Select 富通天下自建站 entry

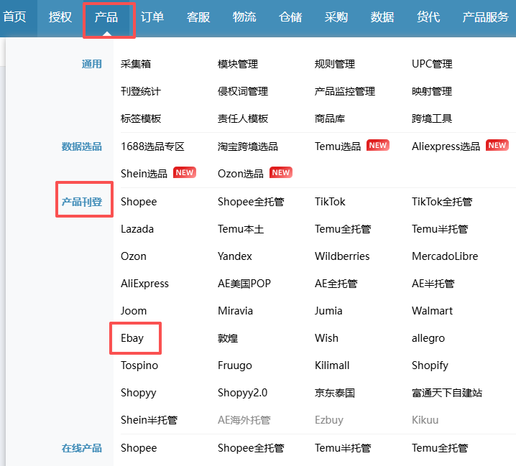tap(446, 393)
